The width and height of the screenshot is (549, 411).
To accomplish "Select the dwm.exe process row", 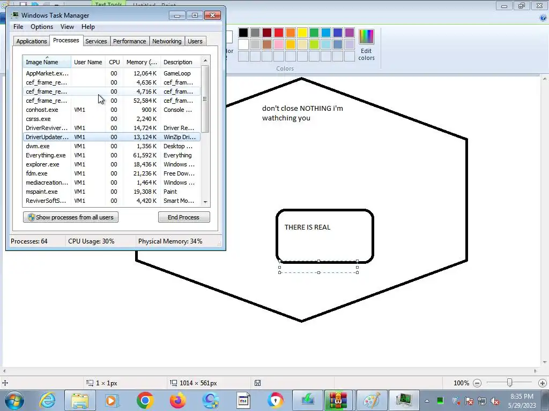I will 112,146.
